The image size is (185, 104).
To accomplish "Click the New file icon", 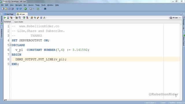I will click(3, 9).
